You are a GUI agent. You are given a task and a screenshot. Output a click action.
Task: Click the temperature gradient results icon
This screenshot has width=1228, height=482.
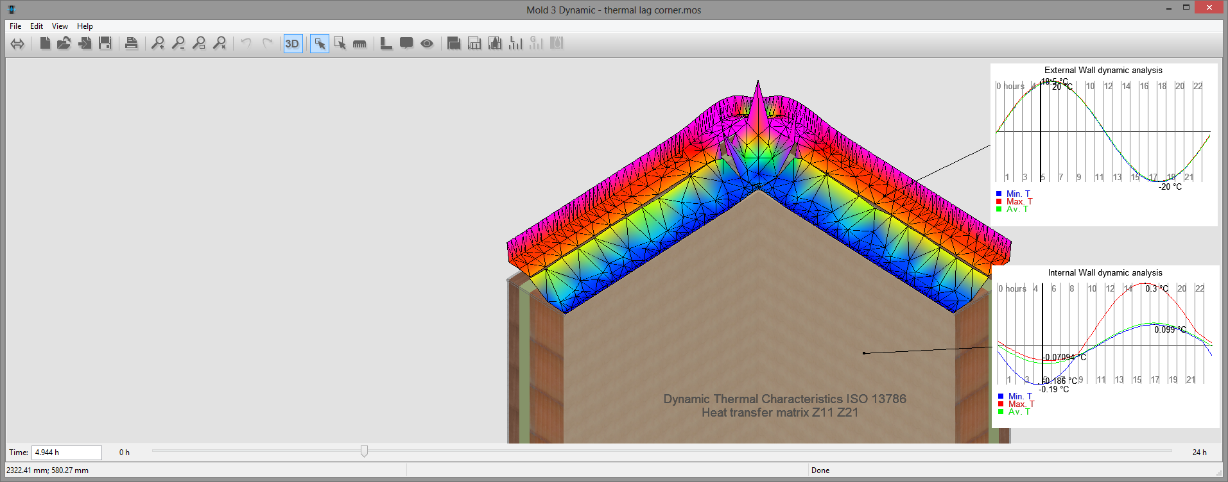point(495,44)
